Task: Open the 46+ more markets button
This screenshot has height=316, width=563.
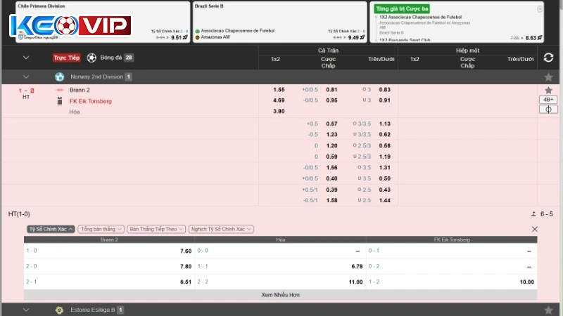Action: click(x=548, y=100)
